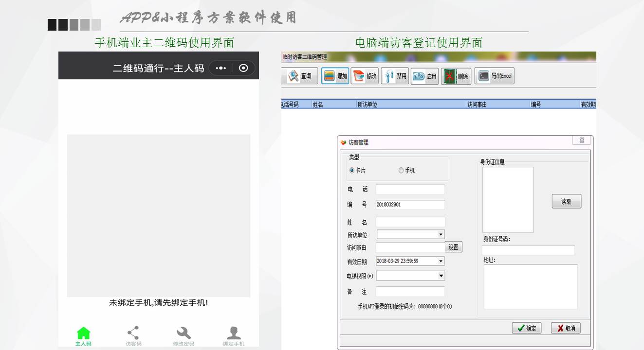Click the 电话 input field

pyautogui.click(x=410, y=190)
